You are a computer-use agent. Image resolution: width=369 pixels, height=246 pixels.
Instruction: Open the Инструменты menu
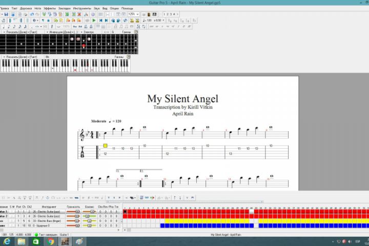tap(81, 9)
